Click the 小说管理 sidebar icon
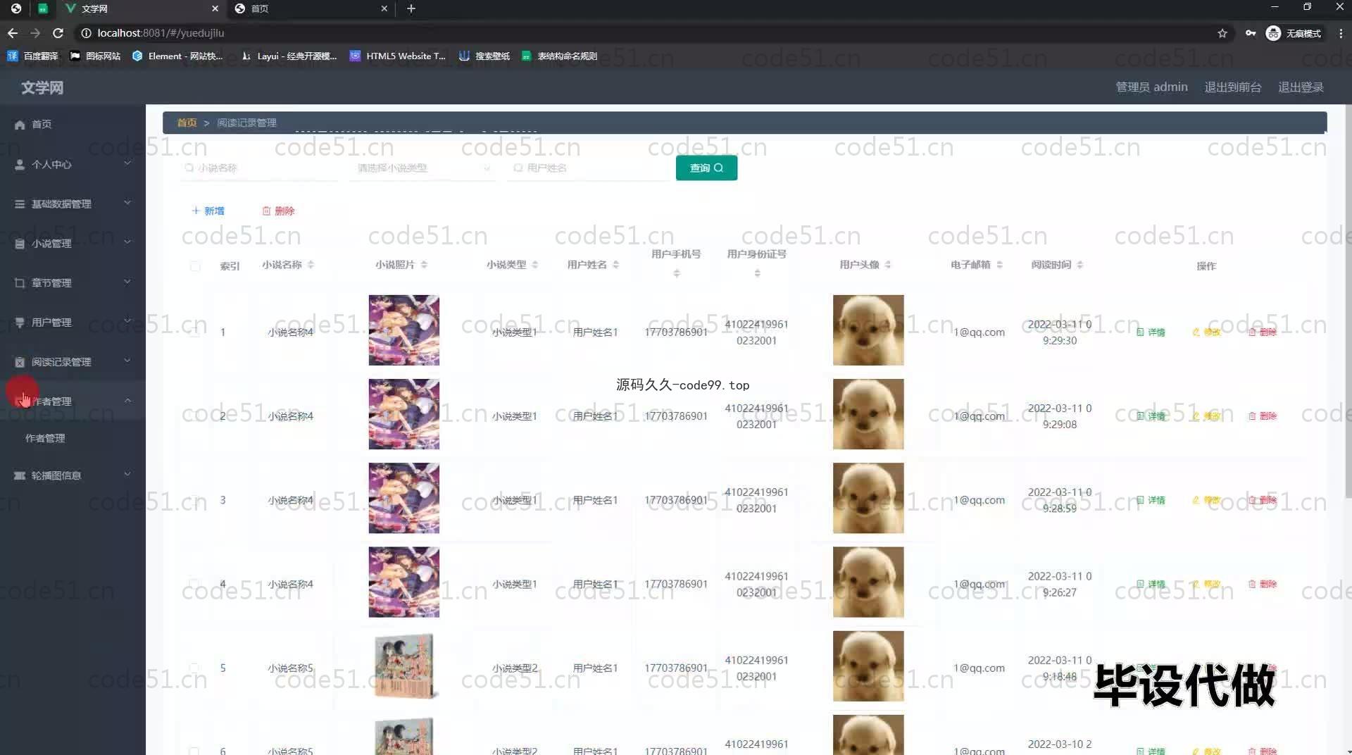Viewport: 1352px width, 755px height. (x=20, y=244)
